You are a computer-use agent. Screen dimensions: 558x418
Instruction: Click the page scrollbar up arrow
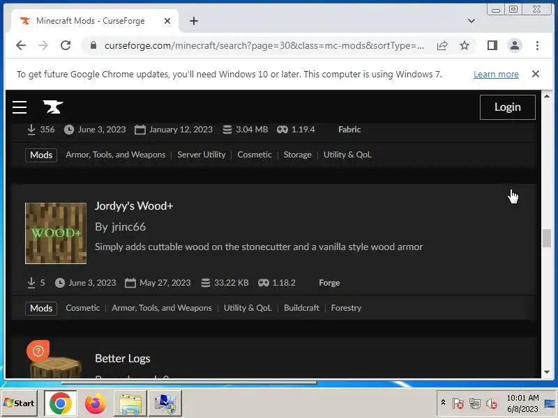coord(547,96)
